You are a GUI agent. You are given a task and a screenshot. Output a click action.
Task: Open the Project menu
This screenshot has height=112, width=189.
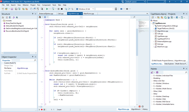[33, 5]
